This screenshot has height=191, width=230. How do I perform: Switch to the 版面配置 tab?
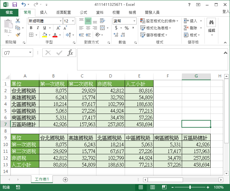coord(63,13)
